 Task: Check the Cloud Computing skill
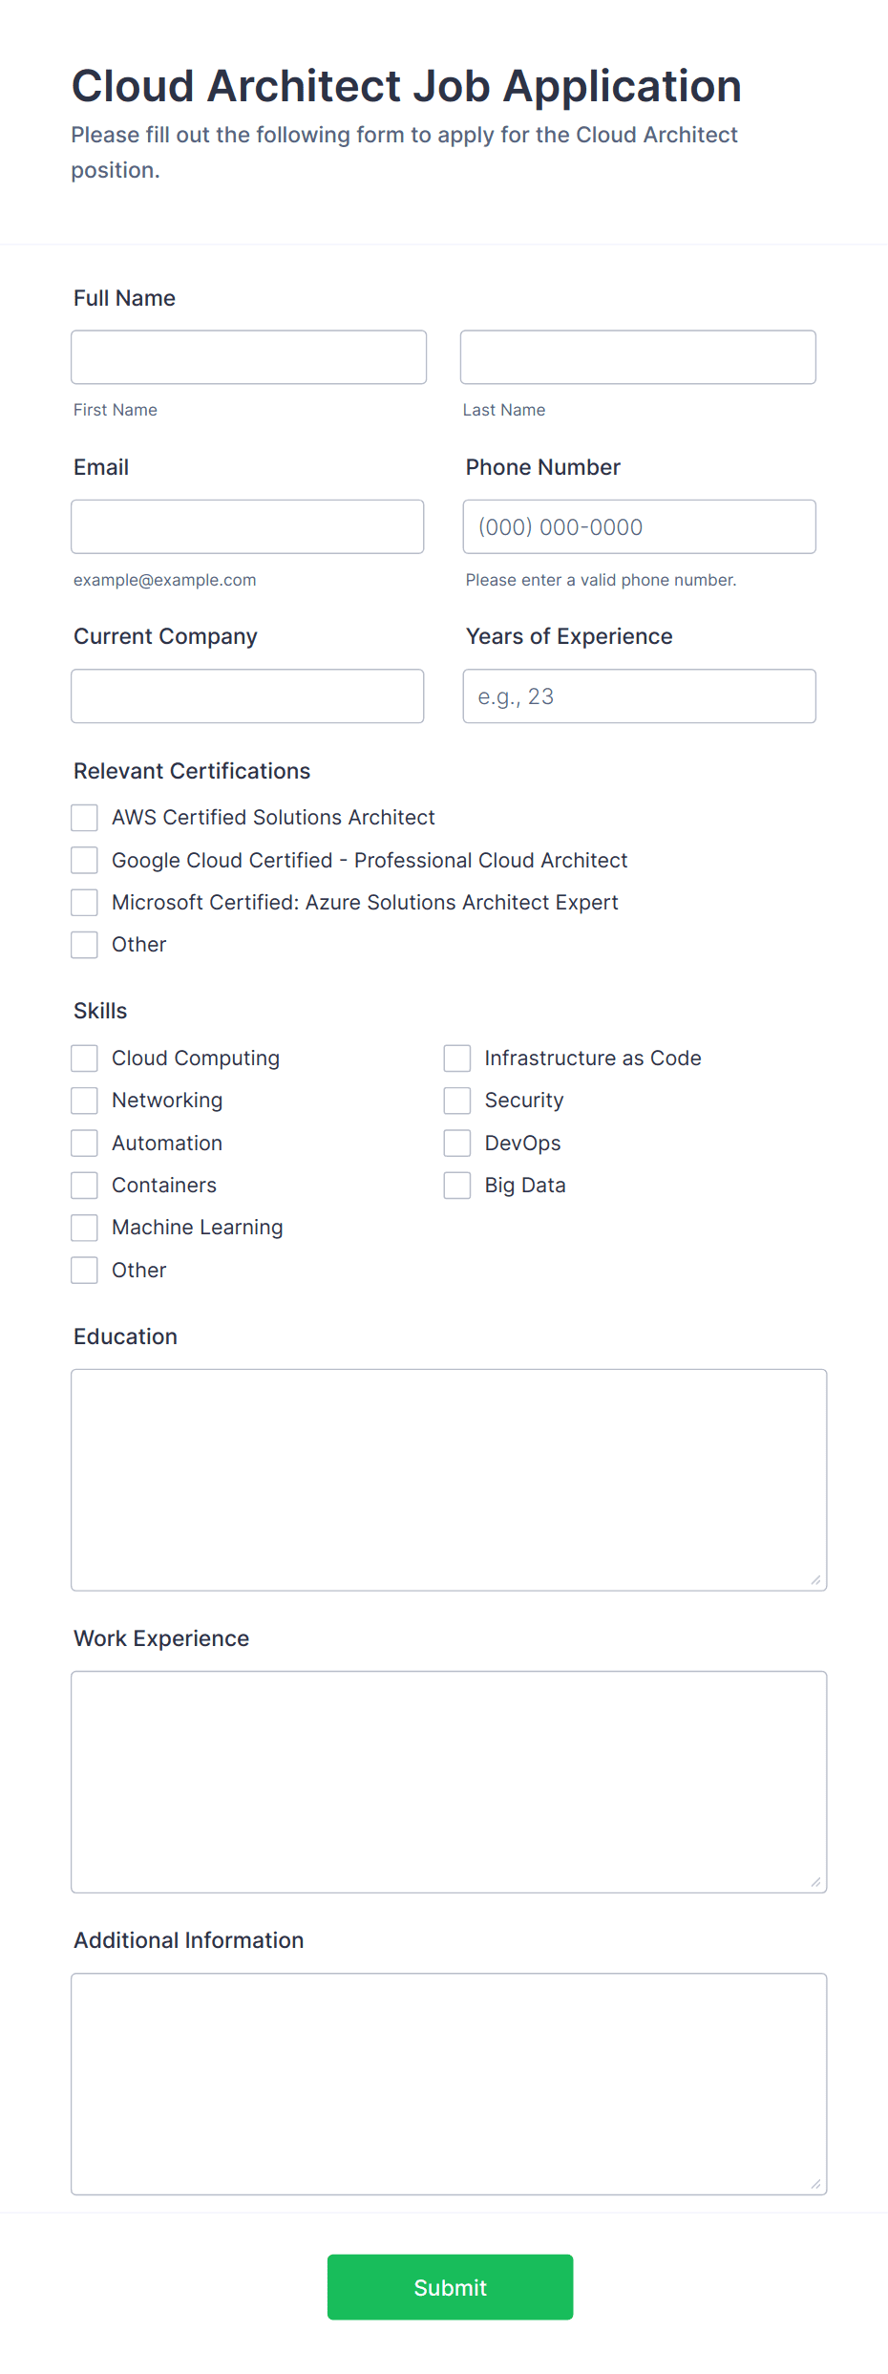(84, 1058)
